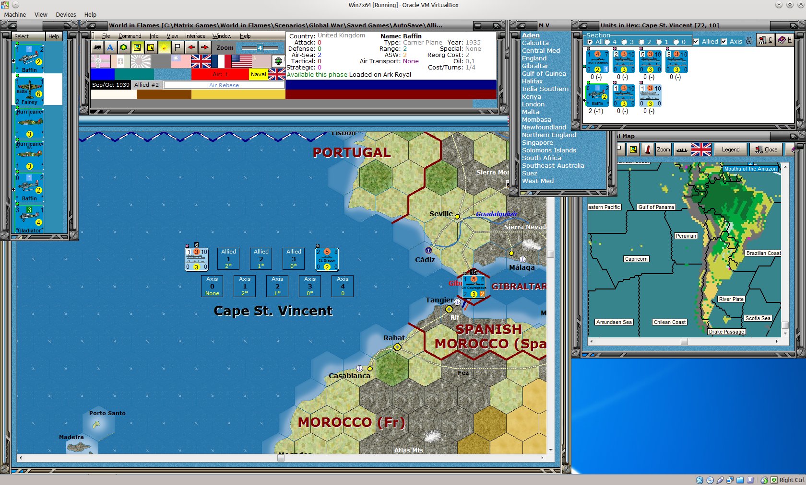Click the Axis 4 sea box
Viewport: 806px width, 485px height.
pos(343,286)
